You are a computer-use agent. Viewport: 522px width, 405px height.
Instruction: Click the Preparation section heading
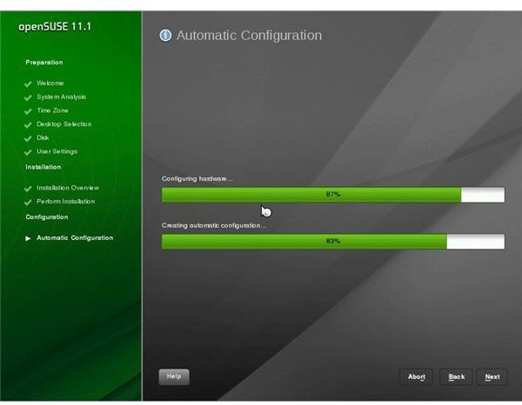pyautogui.click(x=44, y=63)
